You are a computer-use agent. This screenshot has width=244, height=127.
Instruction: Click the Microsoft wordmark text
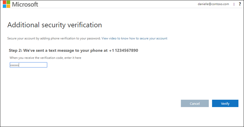pos(25,4)
